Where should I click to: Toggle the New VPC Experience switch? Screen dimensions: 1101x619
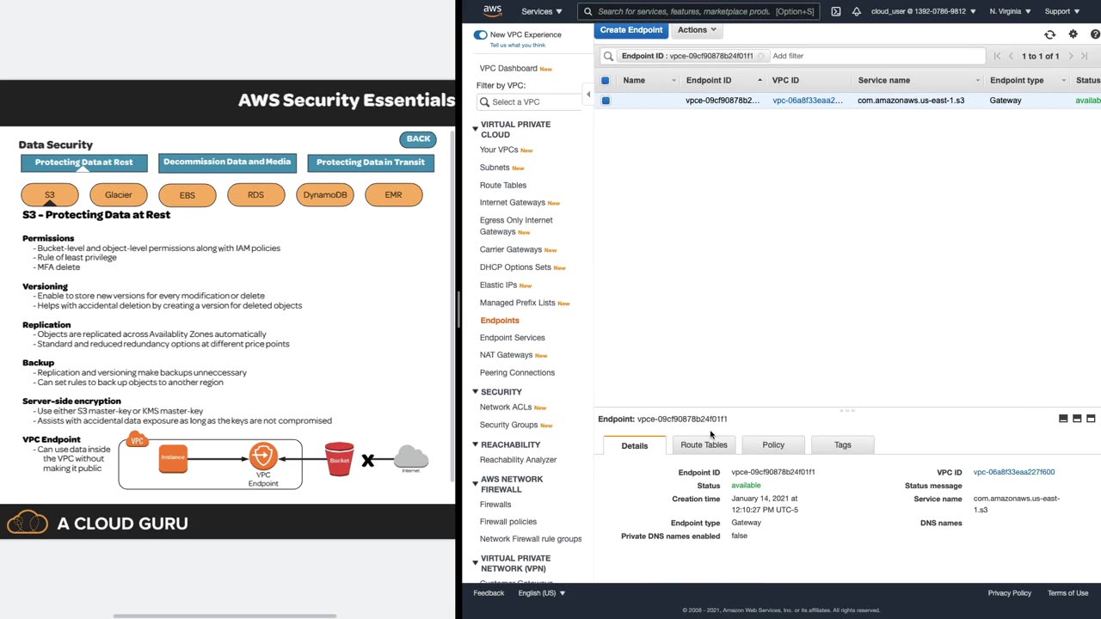(480, 35)
